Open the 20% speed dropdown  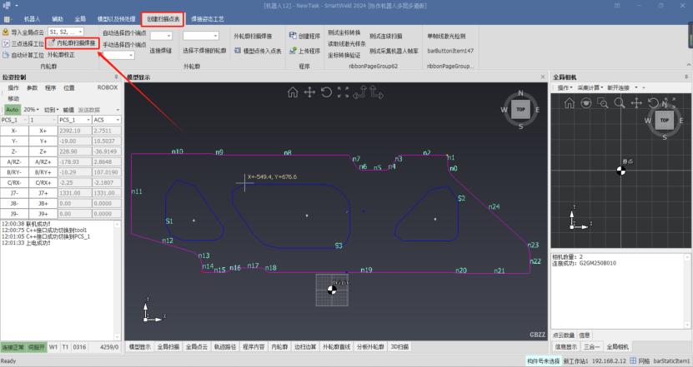(32, 109)
